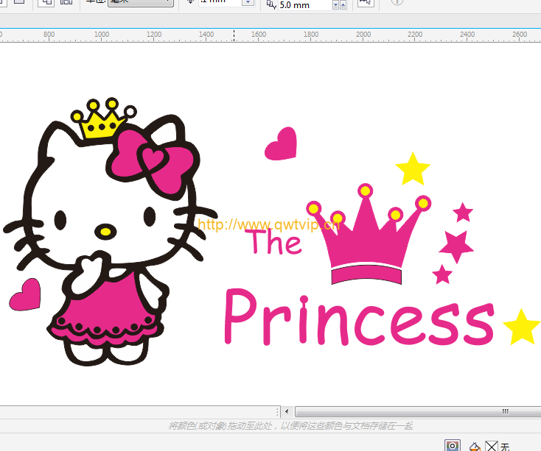Select the middle pink star right of crown
This screenshot has width=541, height=451.
tap(456, 246)
